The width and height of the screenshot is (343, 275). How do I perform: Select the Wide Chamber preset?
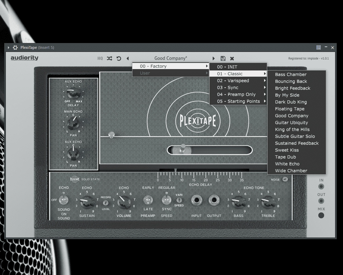point(297,170)
